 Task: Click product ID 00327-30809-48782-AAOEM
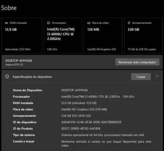click(x=81, y=129)
